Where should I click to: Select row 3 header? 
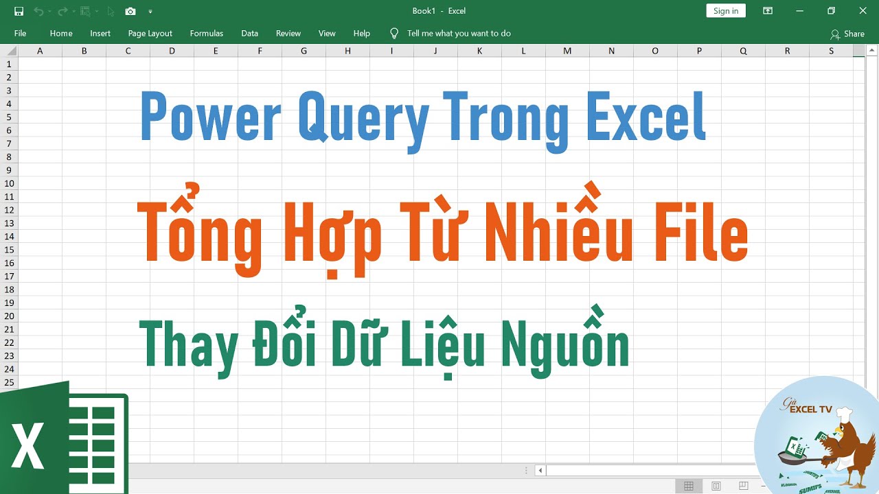[x=9, y=91]
